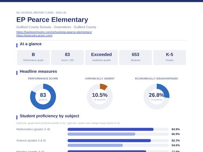Select the NC School Report Card 2024–25 label

coord(41,13)
